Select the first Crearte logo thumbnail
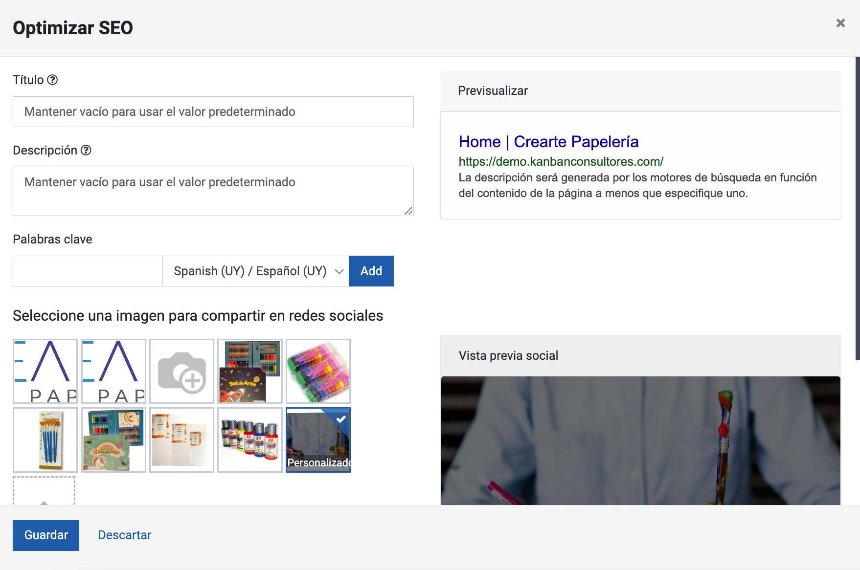Screen dimensions: 860x570 [45, 371]
